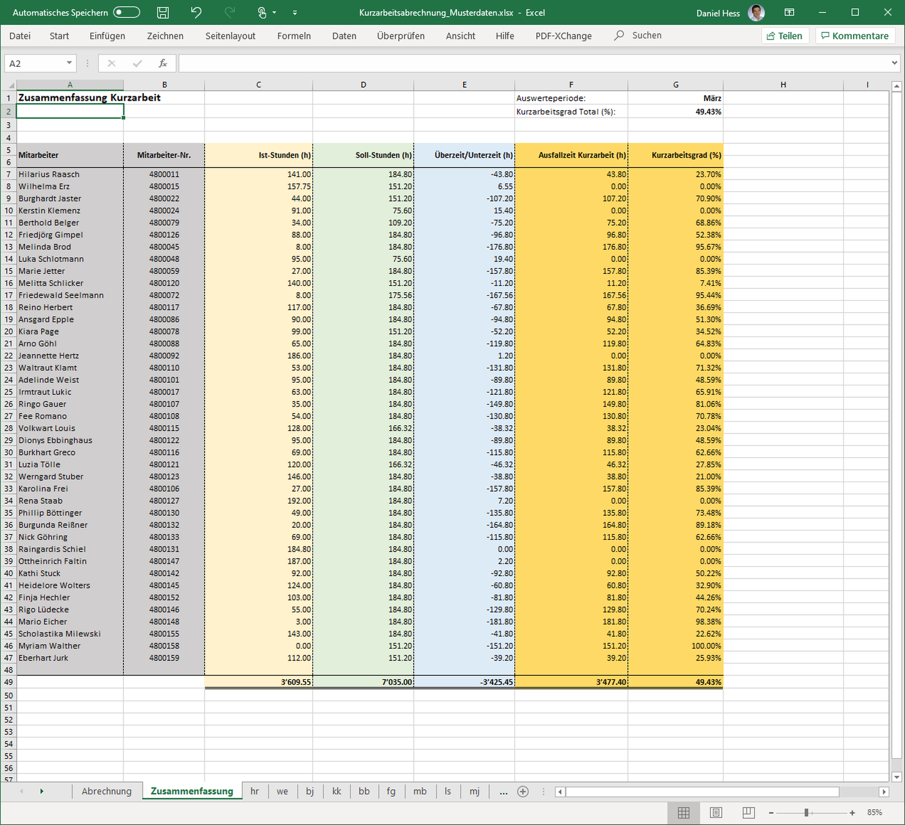This screenshot has width=905, height=825.
Task: Open Customize Quick Access Toolbar dropdown
Action: (295, 13)
